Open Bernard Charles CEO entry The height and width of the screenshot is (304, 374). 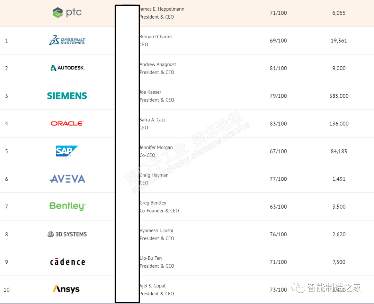tap(156, 37)
